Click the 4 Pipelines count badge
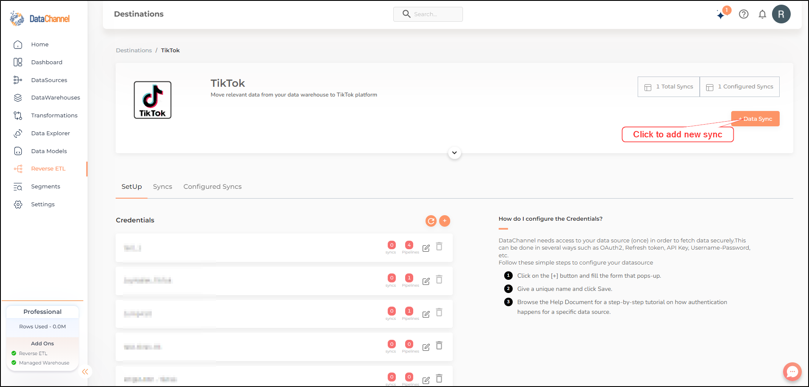 [x=409, y=245]
